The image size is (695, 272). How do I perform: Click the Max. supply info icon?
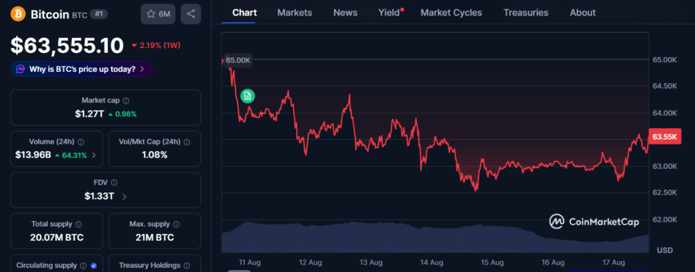[176, 225]
